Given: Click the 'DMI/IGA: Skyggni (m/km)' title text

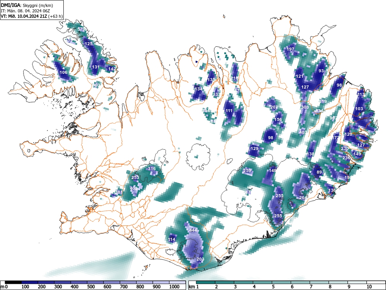Looking at the screenshot, I should click(x=27, y=5).
